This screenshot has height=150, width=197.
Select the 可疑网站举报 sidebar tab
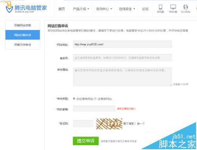tap(22, 25)
